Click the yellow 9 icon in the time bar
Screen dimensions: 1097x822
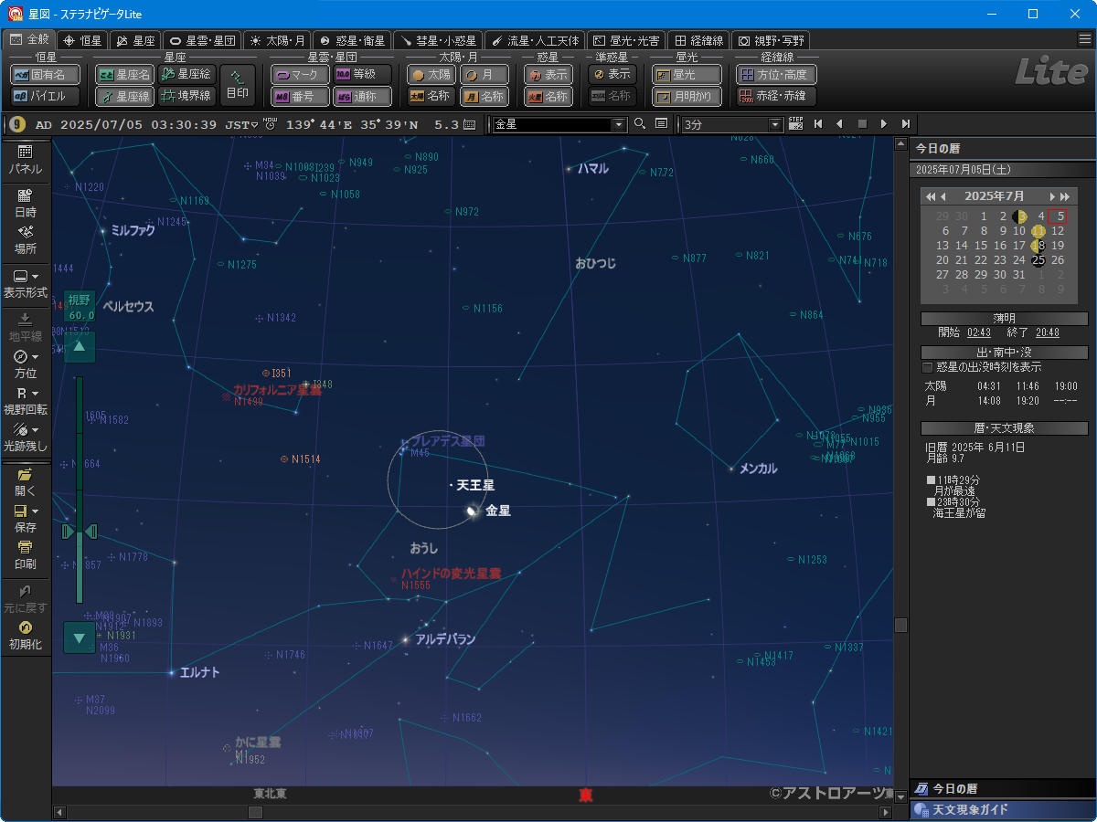[x=17, y=124]
